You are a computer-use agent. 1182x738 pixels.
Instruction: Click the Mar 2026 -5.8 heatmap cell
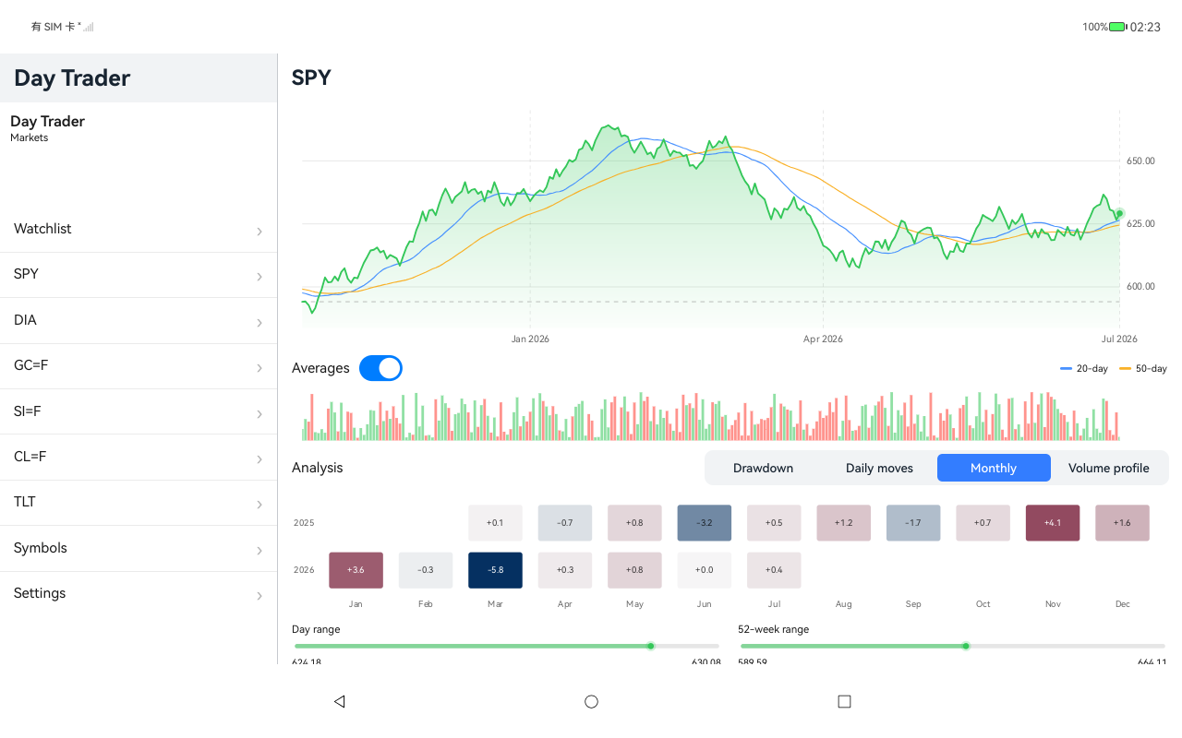pyautogui.click(x=495, y=570)
